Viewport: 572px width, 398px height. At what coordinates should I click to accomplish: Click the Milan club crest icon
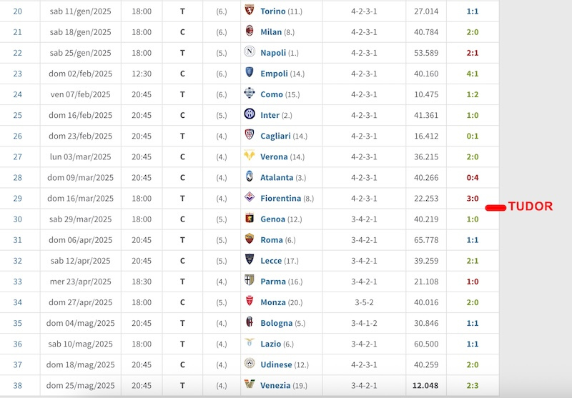click(x=249, y=31)
